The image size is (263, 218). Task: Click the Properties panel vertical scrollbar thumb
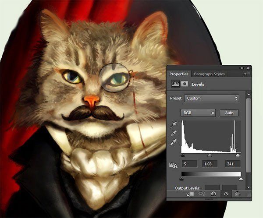249,135
